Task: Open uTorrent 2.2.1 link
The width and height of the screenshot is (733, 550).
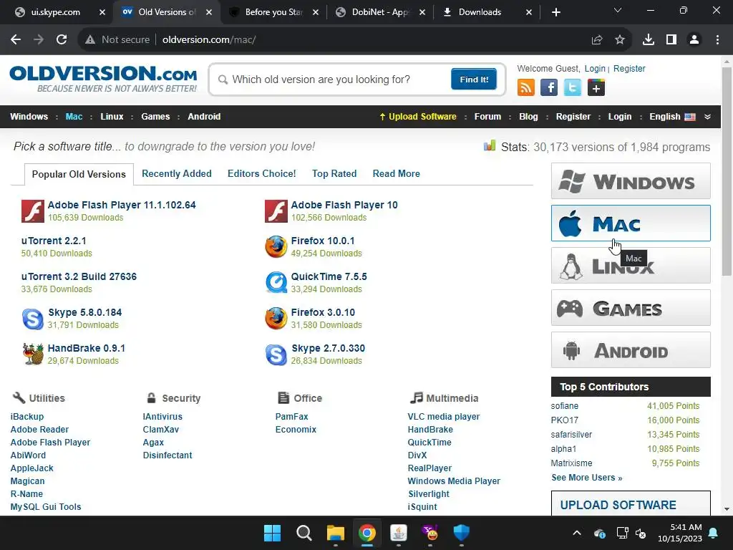Action: pyautogui.click(x=54, y=241)
